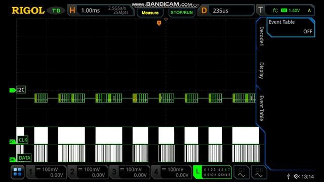The image size is (324, 182).
Task: Click the orange D delay icon
Action: point(204,11)
